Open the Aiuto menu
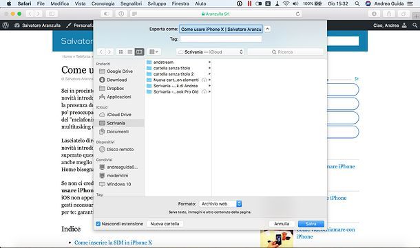 (200, 3)
